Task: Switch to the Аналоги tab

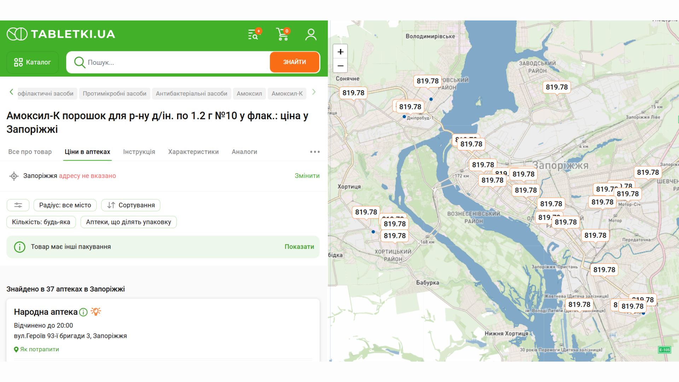Action: coord(244,152)
